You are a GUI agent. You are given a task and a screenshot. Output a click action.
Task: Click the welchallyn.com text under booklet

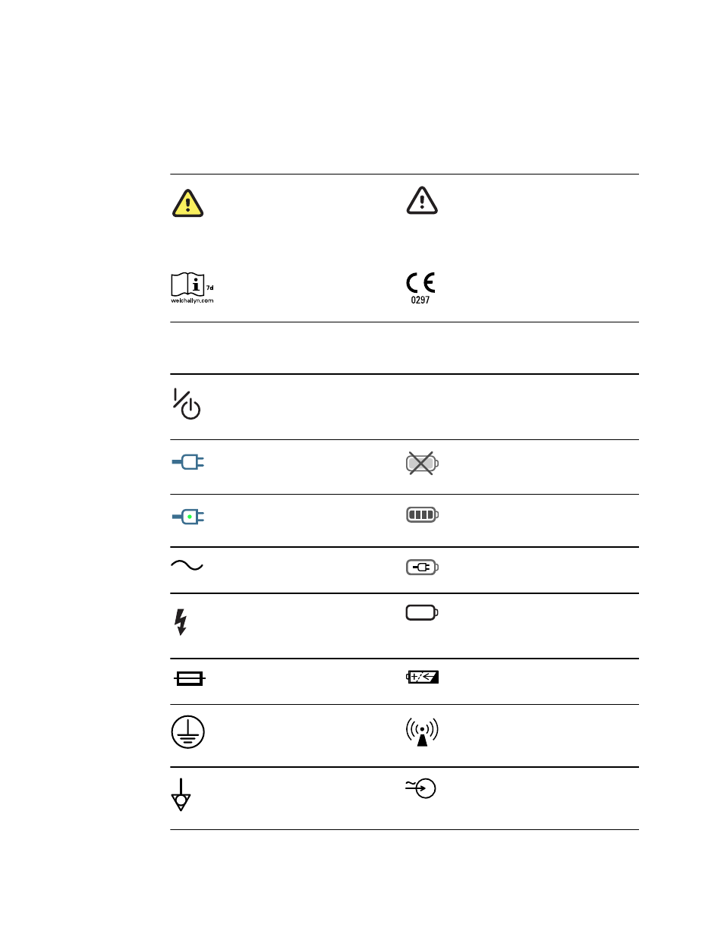coord(192,301)
